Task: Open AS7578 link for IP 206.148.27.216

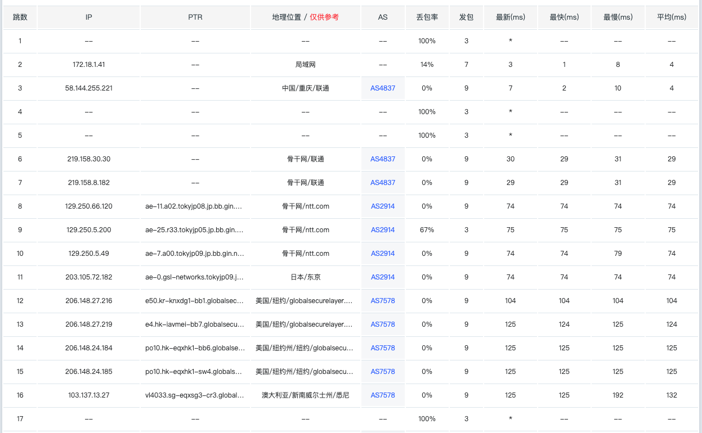Action: pyautogui.click(x=383, y=301)
